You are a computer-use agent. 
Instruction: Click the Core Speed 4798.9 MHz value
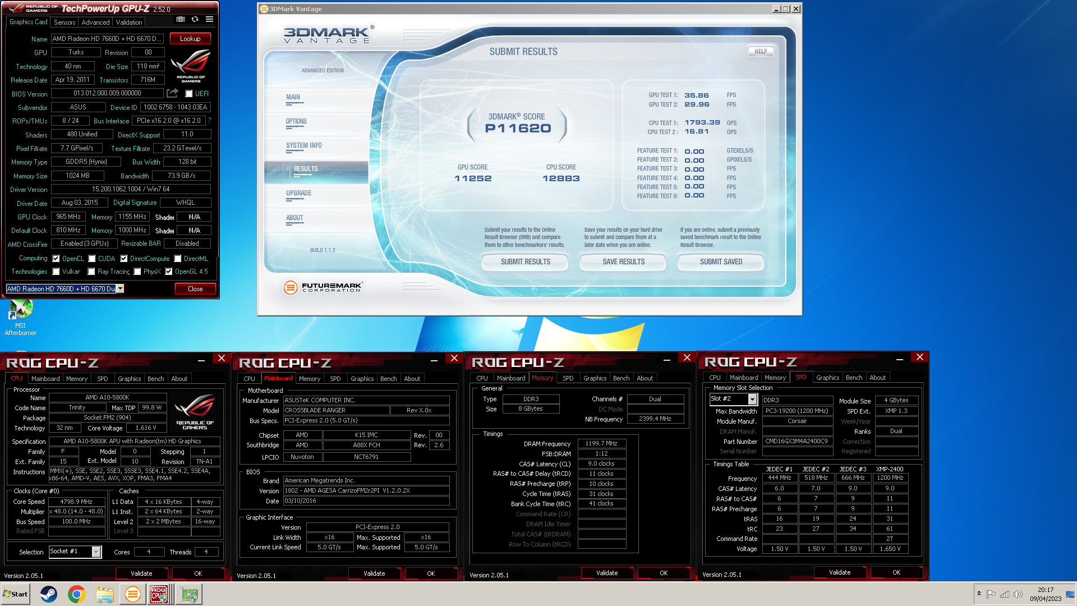76,502
